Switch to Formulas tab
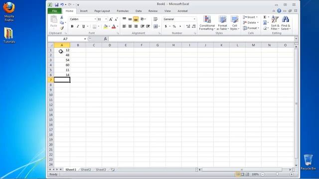Viewport: 319px width, 179px height. (123, 11)
